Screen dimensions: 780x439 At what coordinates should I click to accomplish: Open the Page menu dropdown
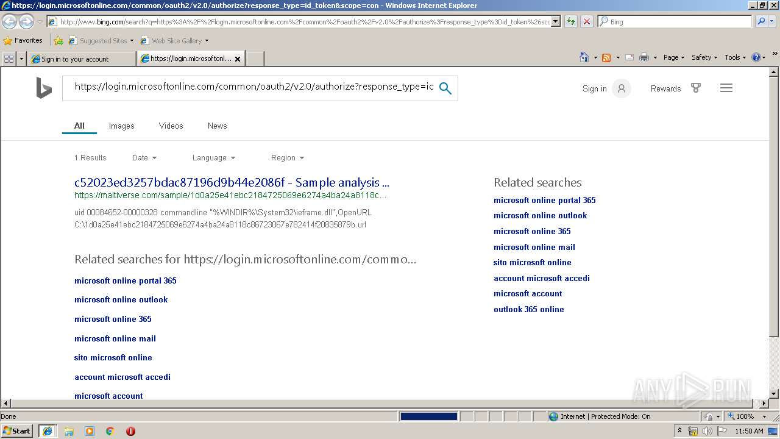674,57
